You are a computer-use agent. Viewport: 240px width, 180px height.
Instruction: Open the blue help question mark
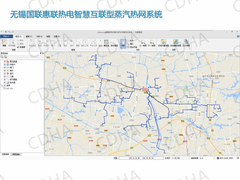pos(238,36)
